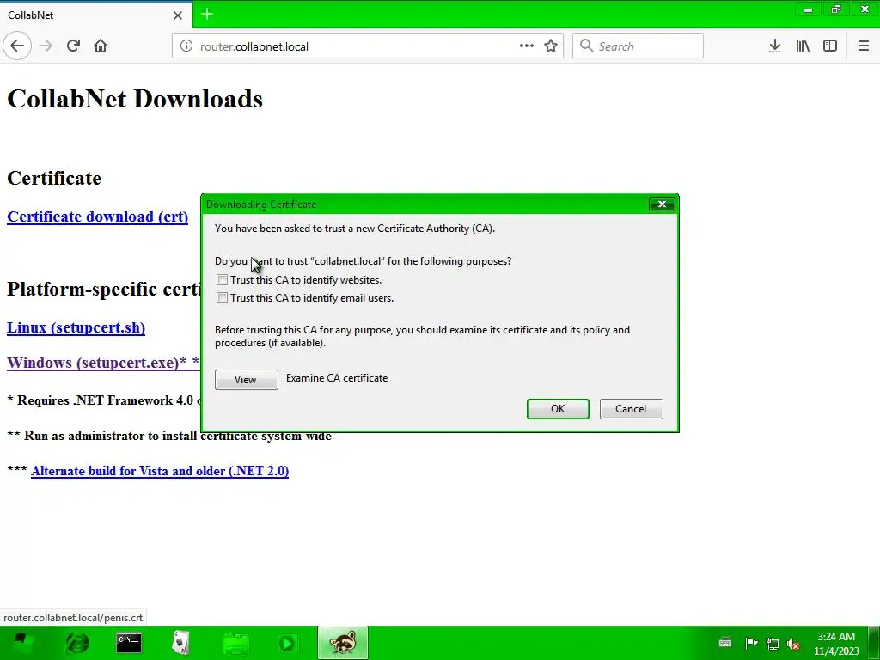Open a new tab with plus

coord(207,14)
